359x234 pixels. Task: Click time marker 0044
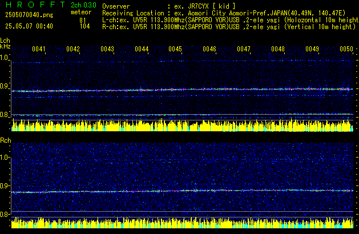(x=142, y=49)
